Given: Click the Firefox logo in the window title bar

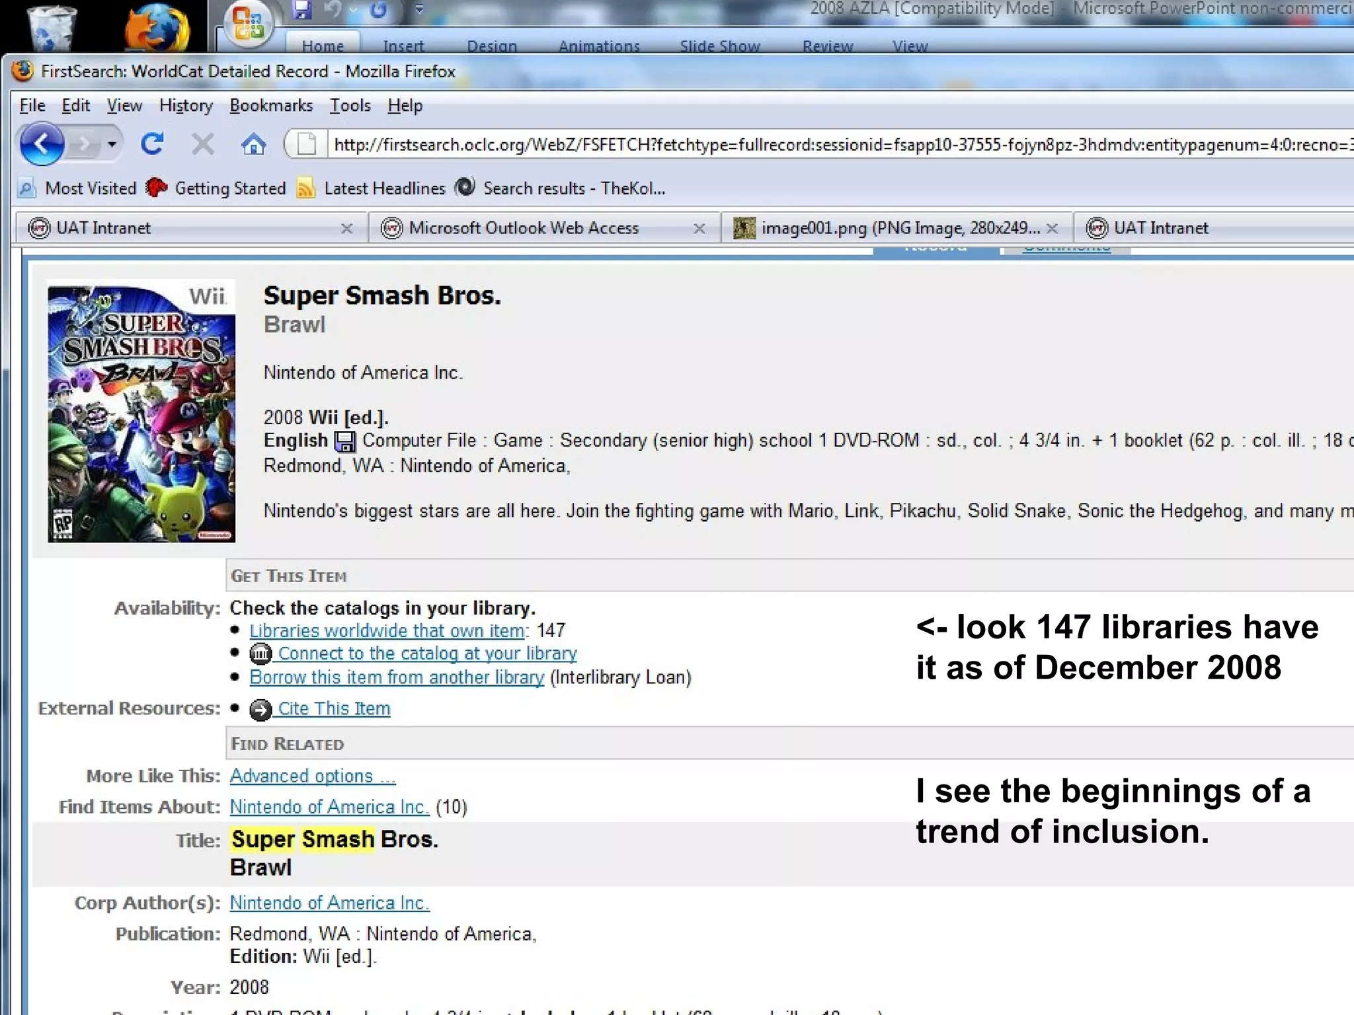Looking at the screenshot, I should [x=23, y=71].
